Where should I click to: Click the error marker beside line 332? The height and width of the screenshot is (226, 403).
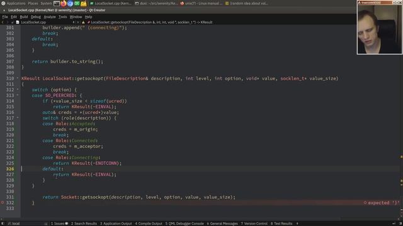[x=3, y=203]
